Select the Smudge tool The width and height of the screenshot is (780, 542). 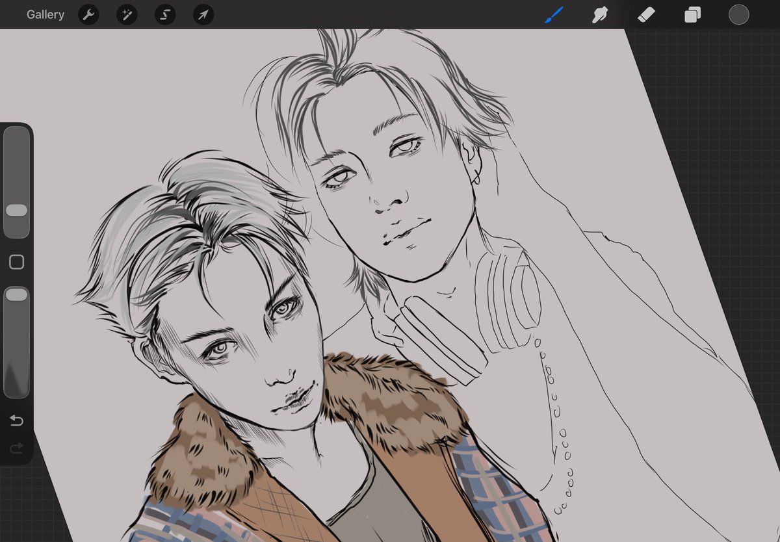(600, 14)
